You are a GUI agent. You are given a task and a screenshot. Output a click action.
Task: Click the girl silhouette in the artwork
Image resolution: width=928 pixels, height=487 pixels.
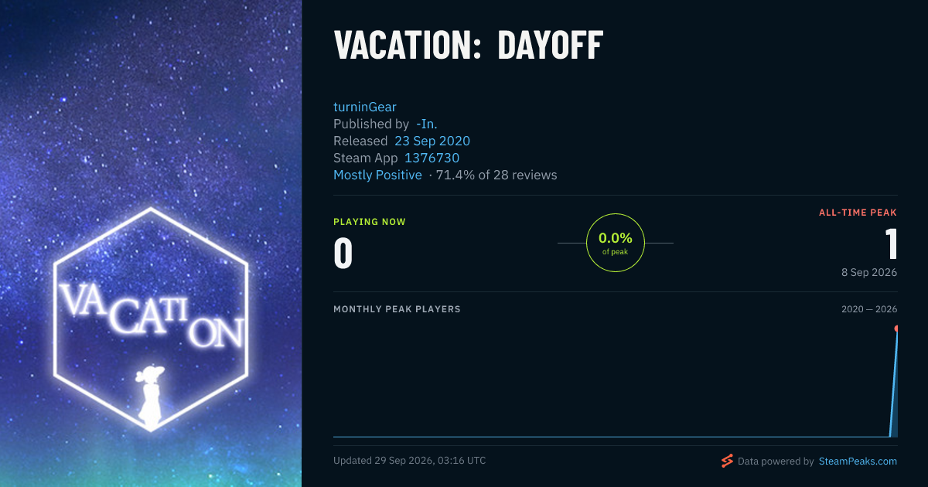pos(150,395)
